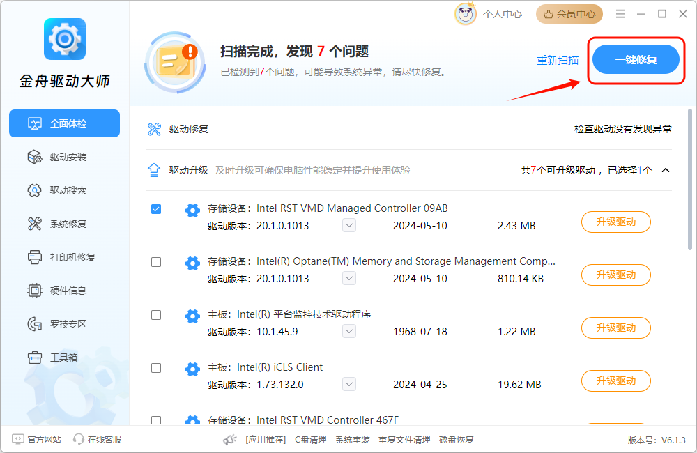Click 升级驱动 for 平台监控技术驱动程序
The width and height of the screenshot is (697, 453).
(616, 328)
